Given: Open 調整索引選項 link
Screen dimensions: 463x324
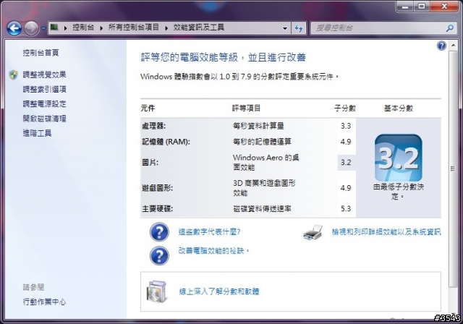Looking at the screenshot, I should pos(44,89).
